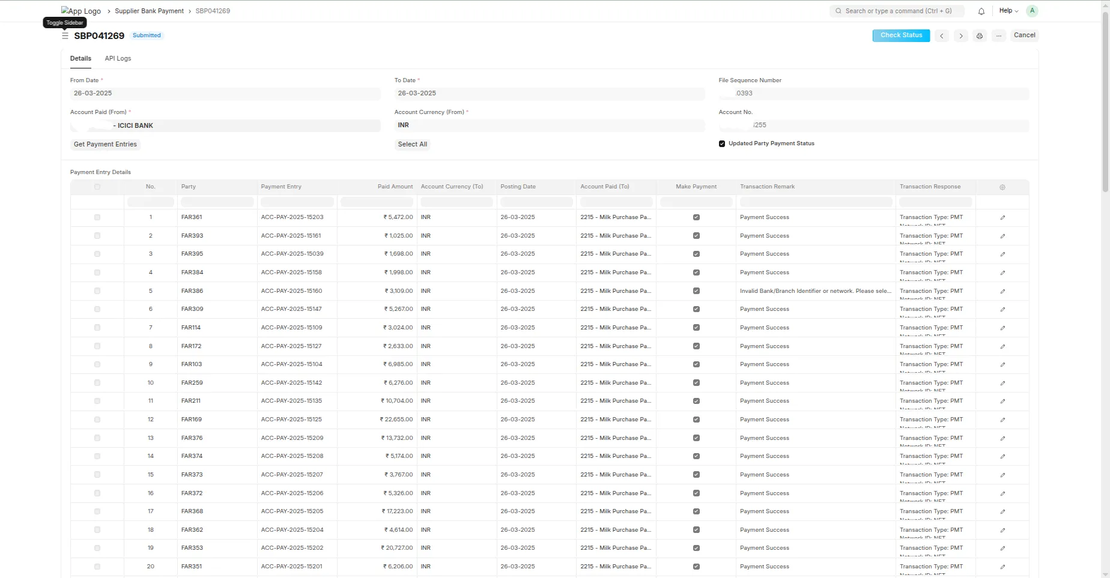This screenshot has height=578, width=1110.
Task: Click the Posting Date column filter box
Action: click(x=536, y=202)
